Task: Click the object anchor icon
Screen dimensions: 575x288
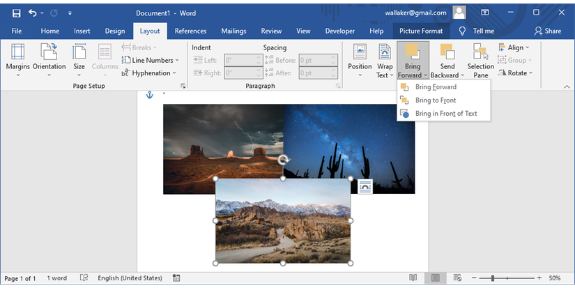Action: point(149,95)
